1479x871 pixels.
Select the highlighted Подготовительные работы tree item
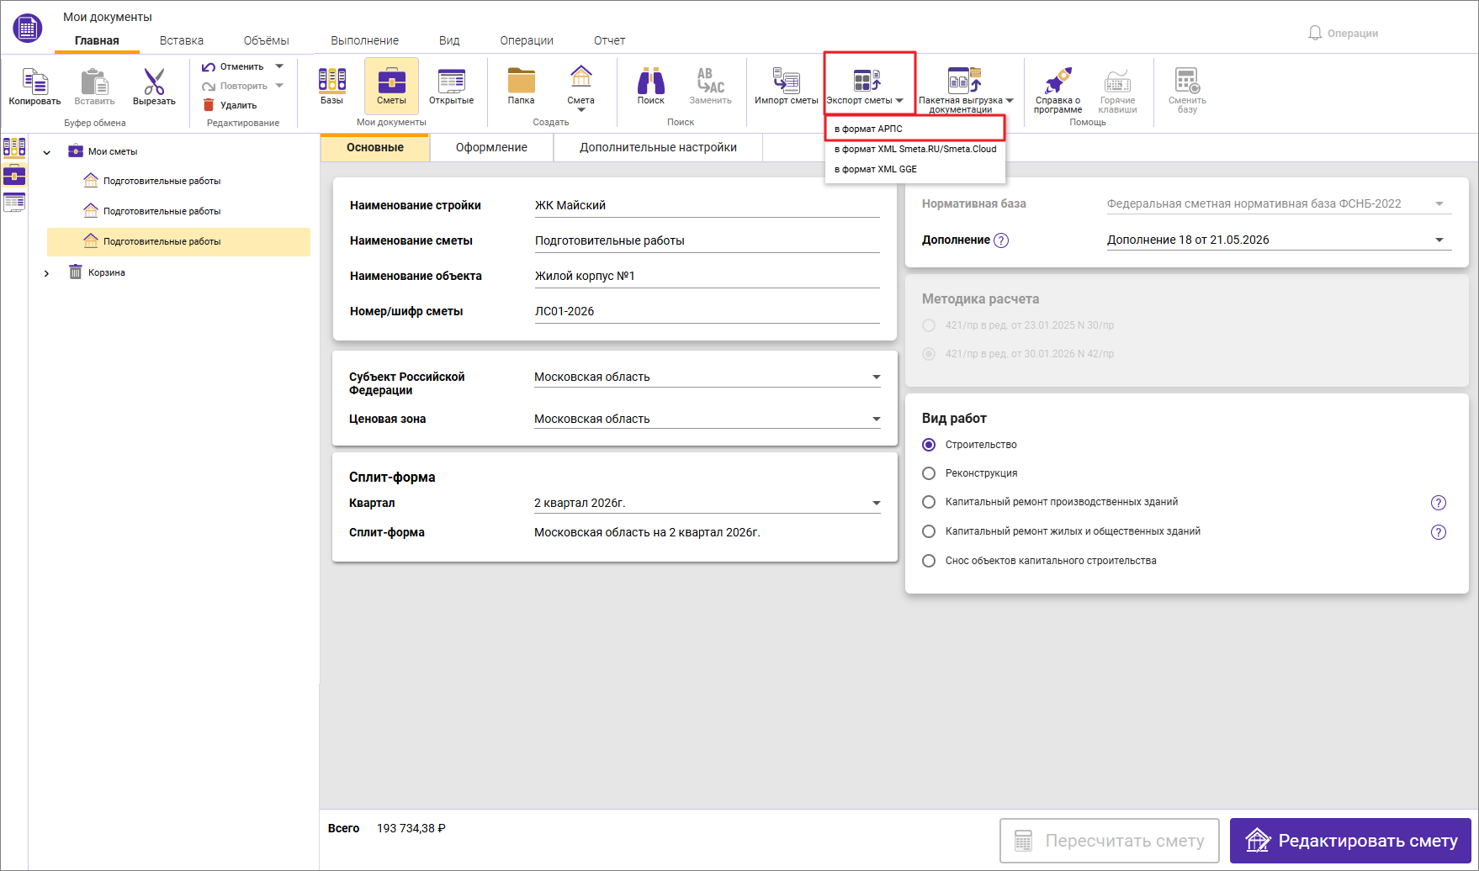[x=178, y=241]
